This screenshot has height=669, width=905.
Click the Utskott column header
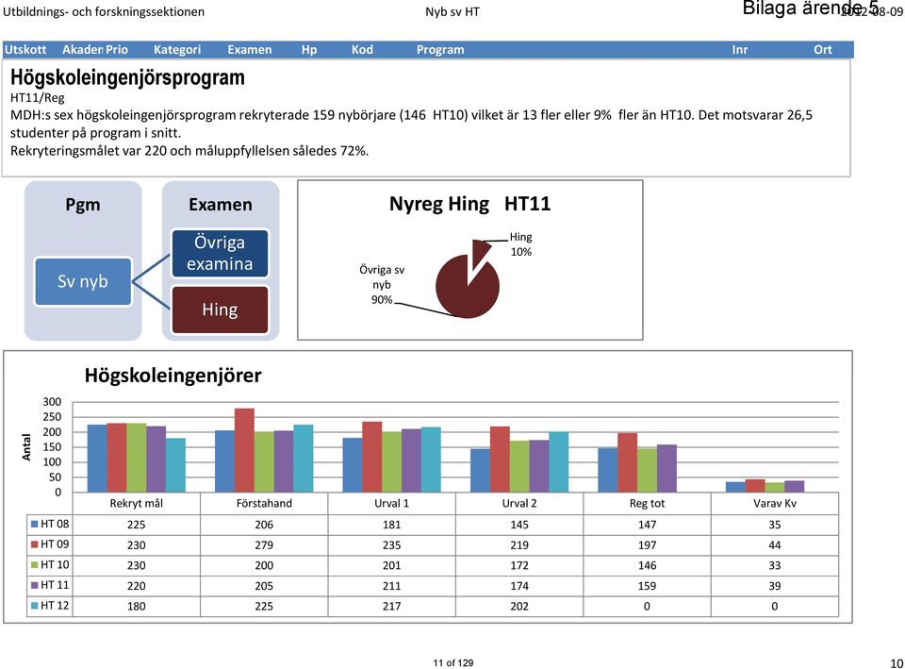pyautogui.click(x=25, y=50)
